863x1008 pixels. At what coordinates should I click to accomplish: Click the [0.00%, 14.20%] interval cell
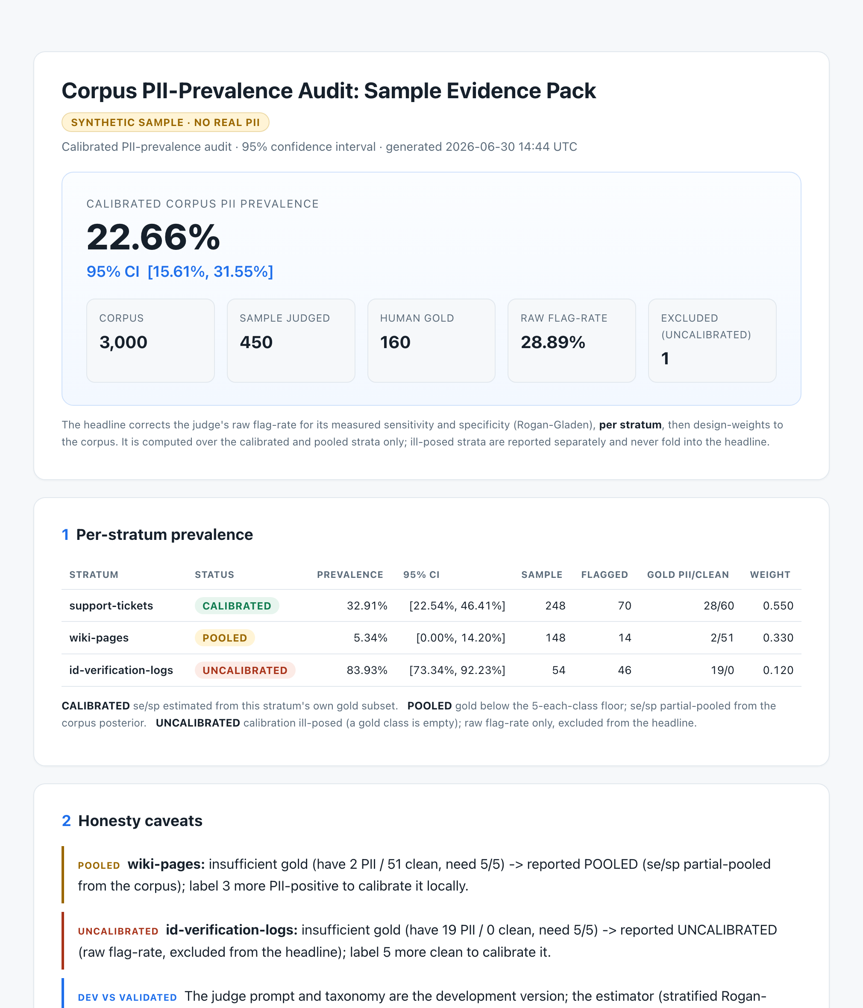461,638
